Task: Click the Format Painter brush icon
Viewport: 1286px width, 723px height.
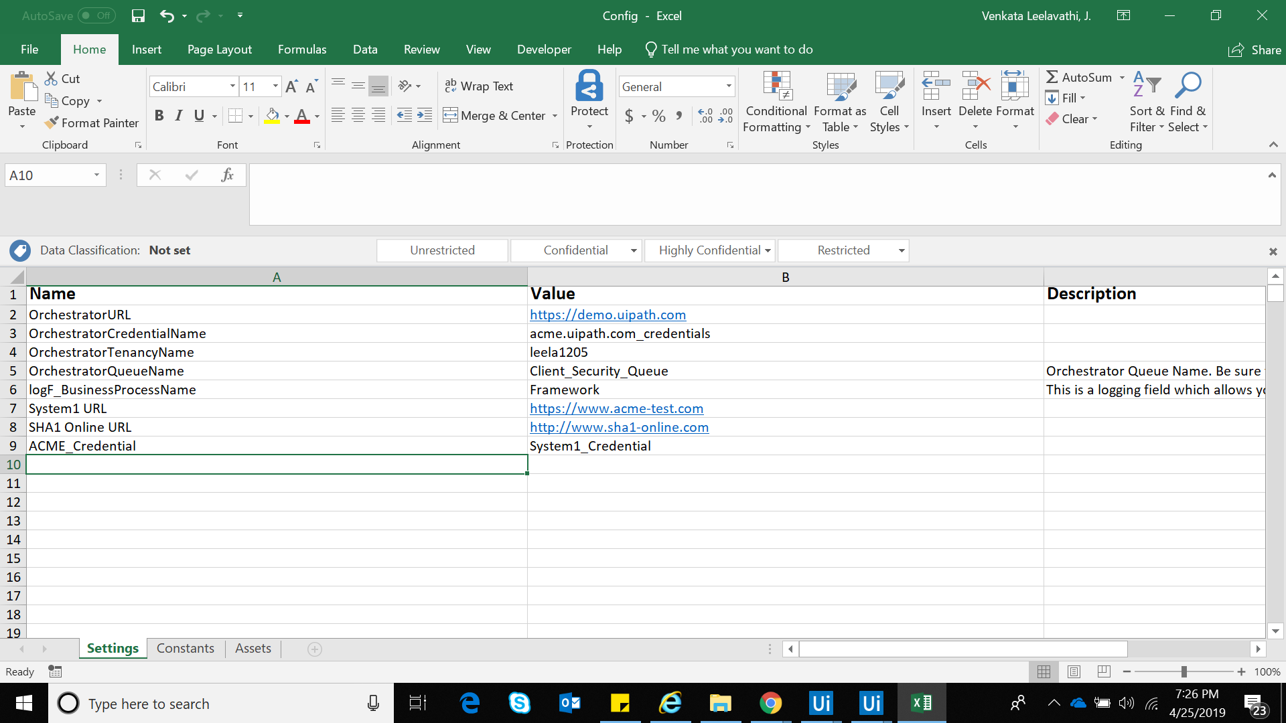Action: coord(52,123)
